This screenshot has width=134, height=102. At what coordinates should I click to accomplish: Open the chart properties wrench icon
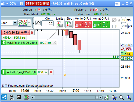tap(107, 97)
